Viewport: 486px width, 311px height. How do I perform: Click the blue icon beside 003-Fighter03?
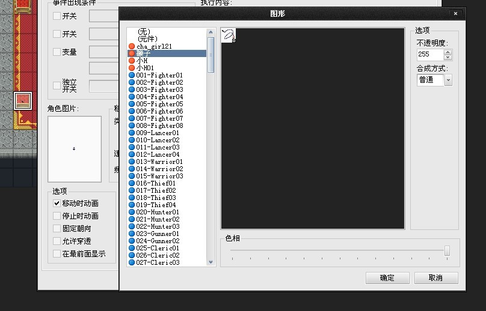[131, 89]
